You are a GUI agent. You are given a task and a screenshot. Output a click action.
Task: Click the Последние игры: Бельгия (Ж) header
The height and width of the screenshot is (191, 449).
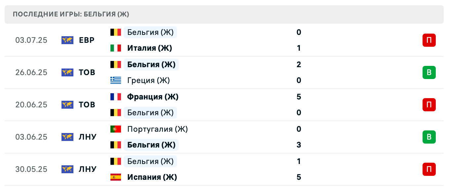pos(71,14)
